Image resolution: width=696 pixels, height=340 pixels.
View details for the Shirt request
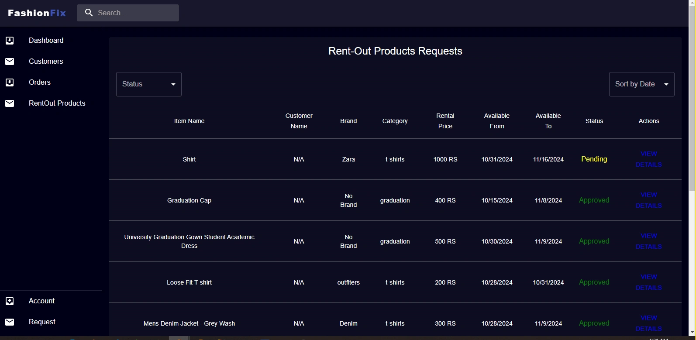[x=648, y=159]
